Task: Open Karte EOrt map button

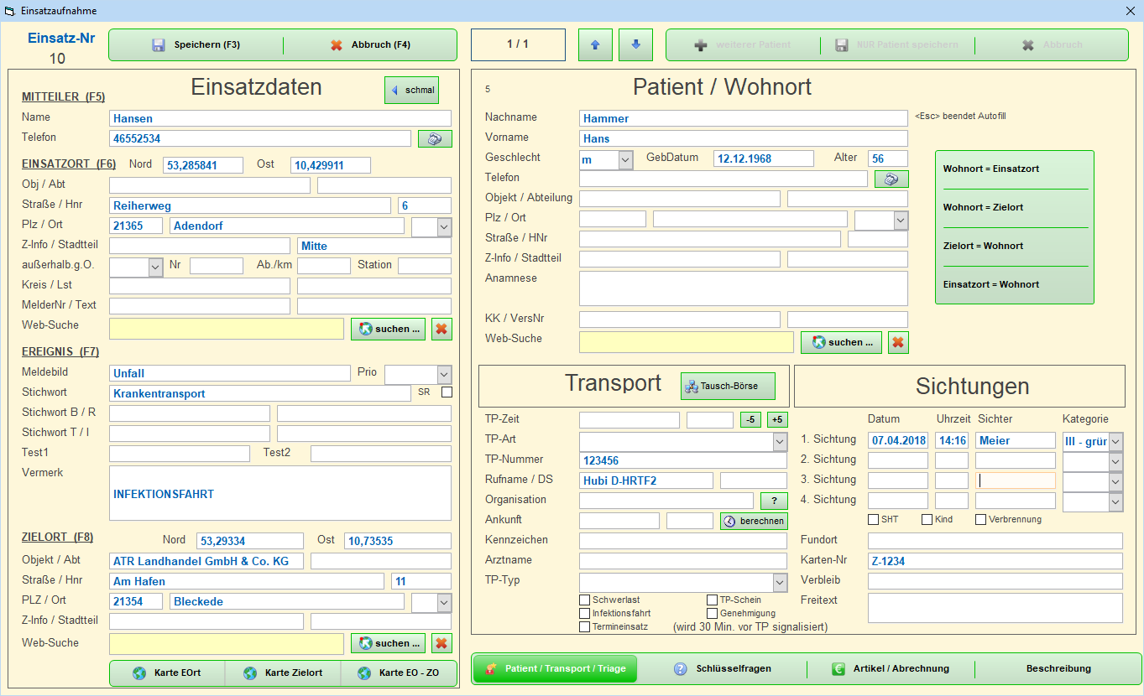Action: click(x=168, y=673)
